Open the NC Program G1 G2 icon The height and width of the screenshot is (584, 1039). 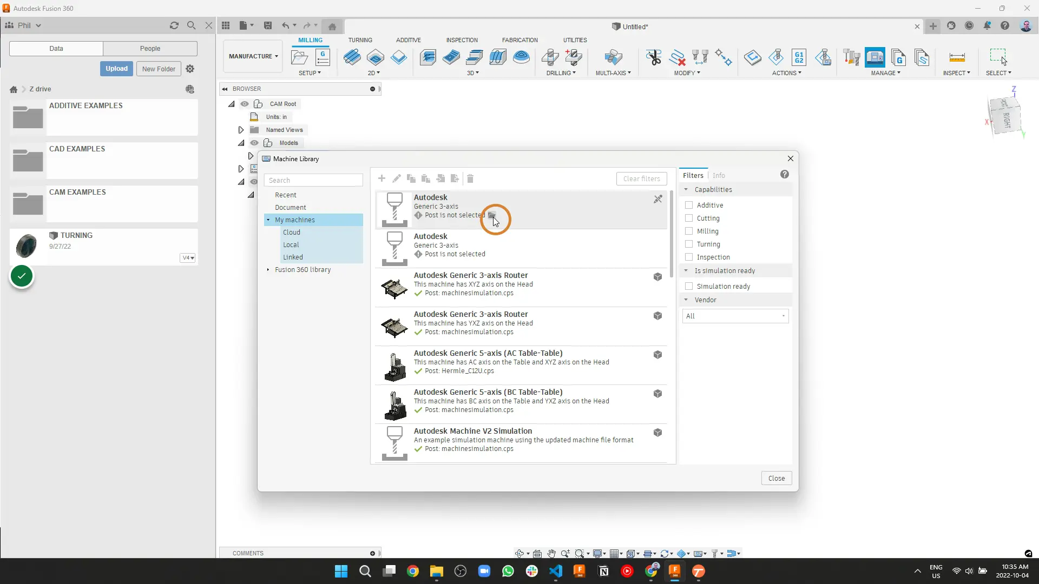tap(799, 57)
